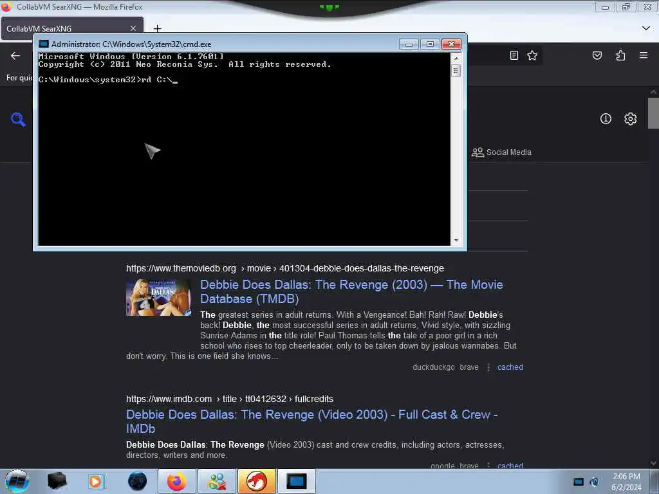Minimize the Firefox window

pyautogui.click(x=605, y=6)
